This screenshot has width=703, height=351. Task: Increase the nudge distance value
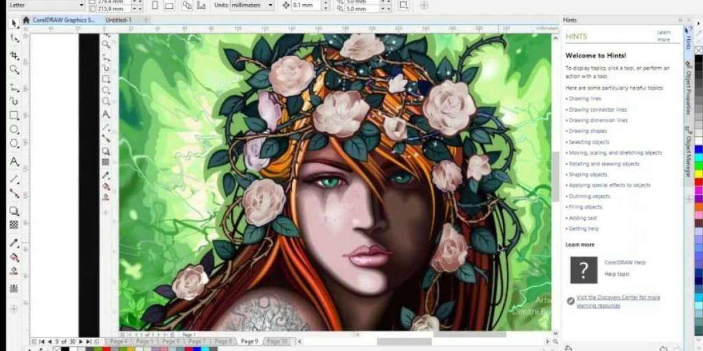[x=325, y=3]
